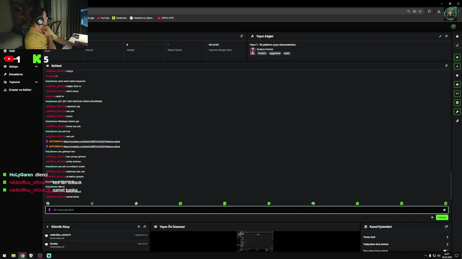Click the bottom connected-dots icon in right sidebar
The height and width of the screenshot is (259, 462).
click(x=457, y=121)
